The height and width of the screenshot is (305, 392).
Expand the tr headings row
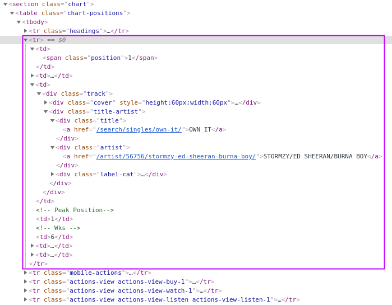[25, 31]
